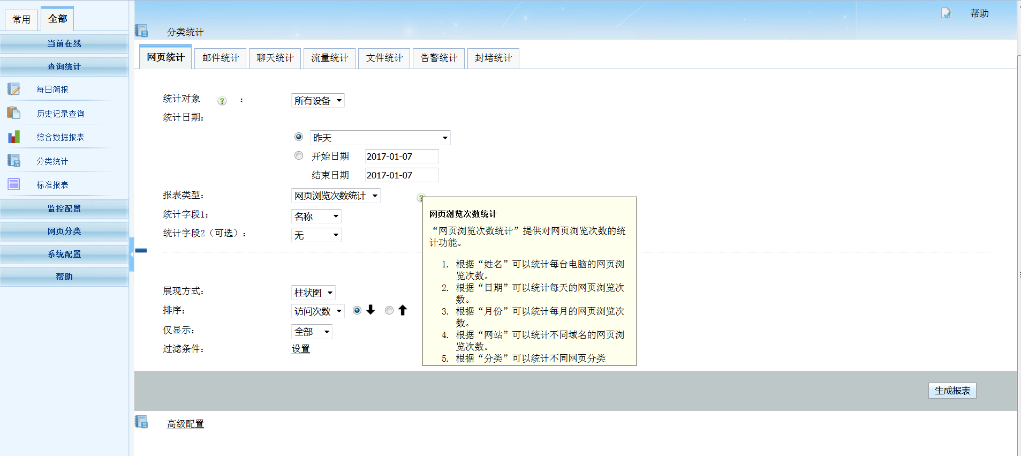This screenshot has height=456, width=1021.
Task: Click the 结束日期 date input field
Action: click(402, 175)
